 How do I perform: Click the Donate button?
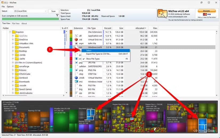(x=207, y=11)
